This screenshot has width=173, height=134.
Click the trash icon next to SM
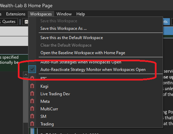(32, 116)
